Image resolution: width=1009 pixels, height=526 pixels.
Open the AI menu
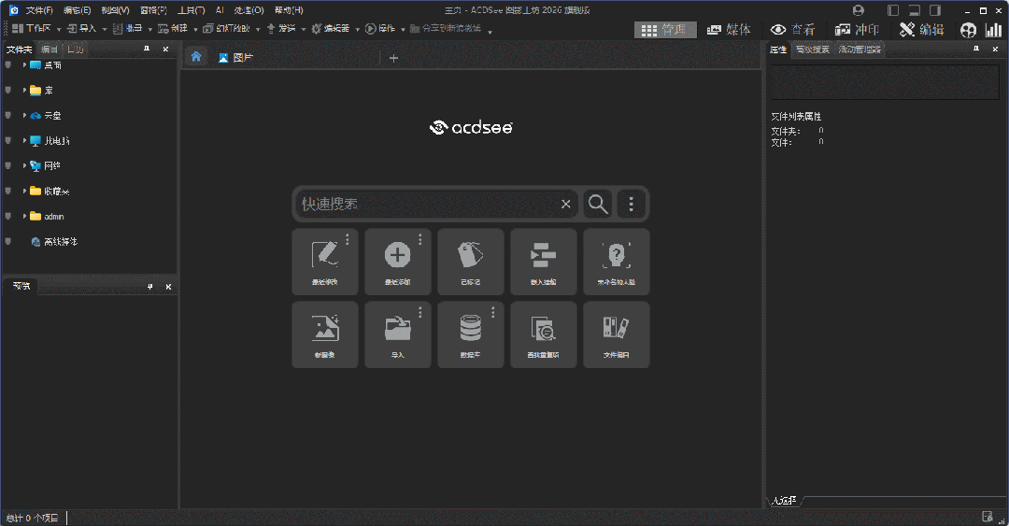(220, 10)
